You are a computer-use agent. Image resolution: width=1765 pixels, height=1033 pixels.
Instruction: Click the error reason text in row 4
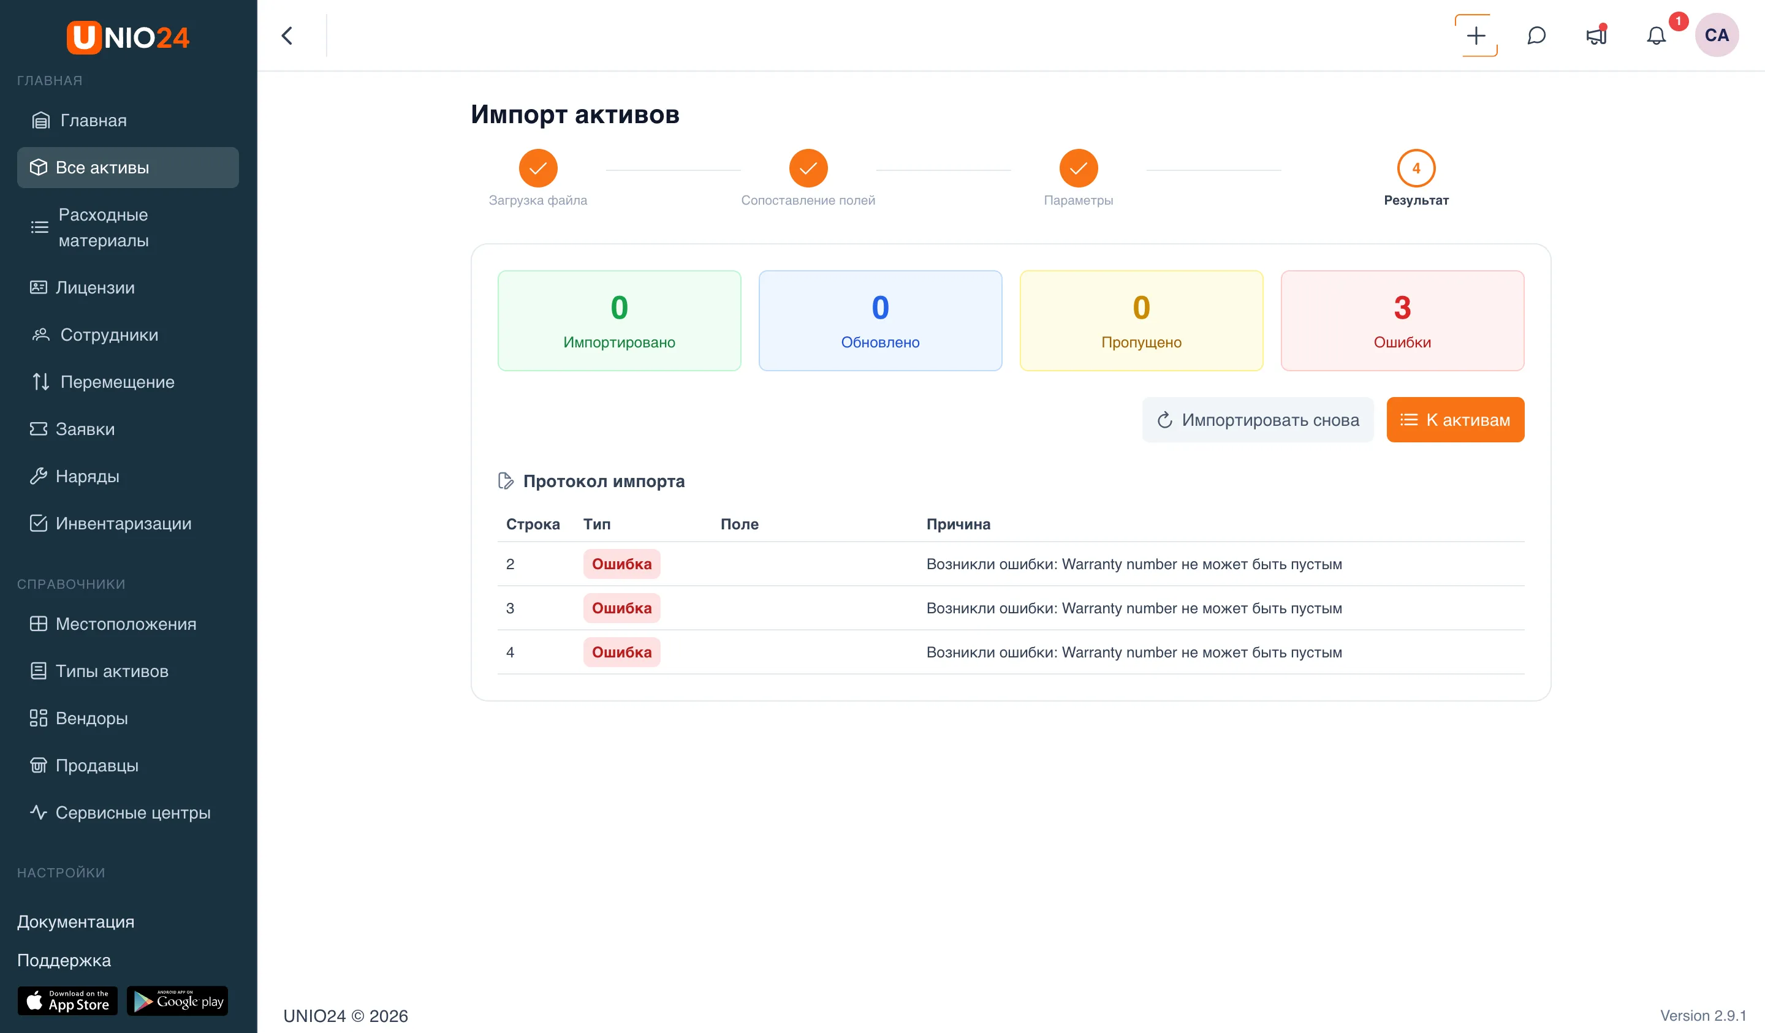(x=1134, y=652)
